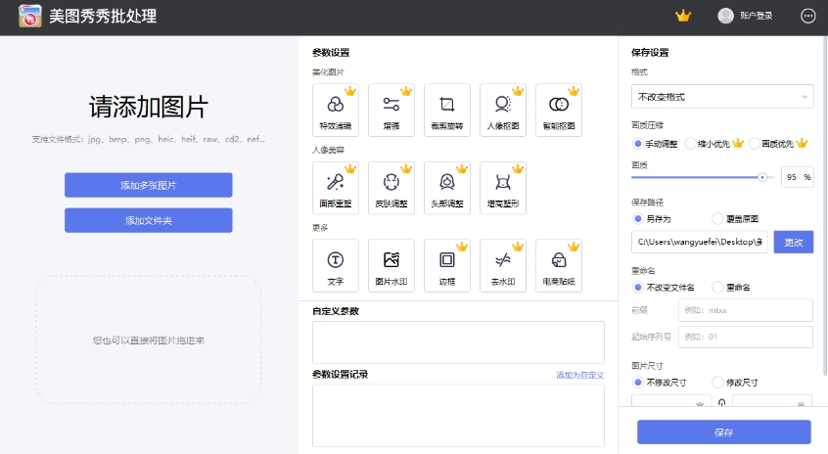Open the more options ellipsis menu

pyautogui.click(x=807, y=16)
